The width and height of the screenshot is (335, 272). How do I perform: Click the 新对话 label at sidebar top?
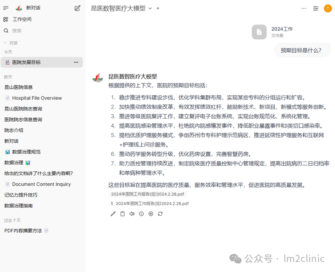[x=33, y=8]
